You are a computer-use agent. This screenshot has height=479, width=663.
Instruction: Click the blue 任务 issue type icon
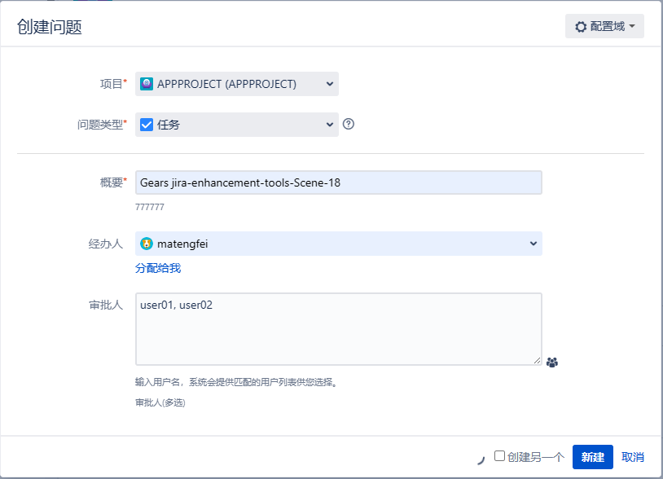(147, 125)
